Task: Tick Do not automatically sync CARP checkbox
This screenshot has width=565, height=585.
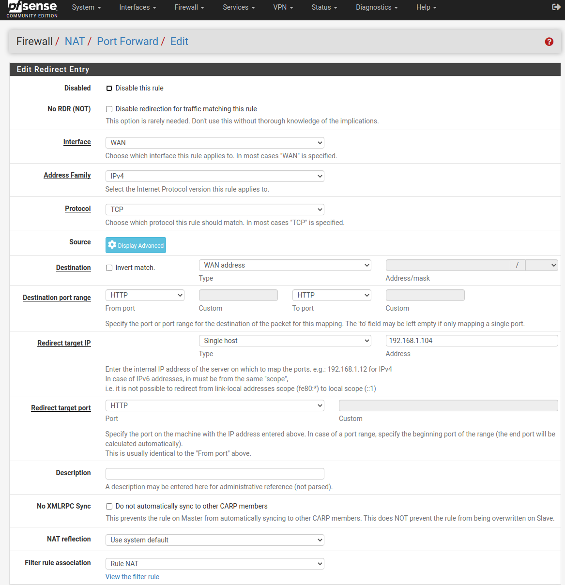Action: [109, 507]
